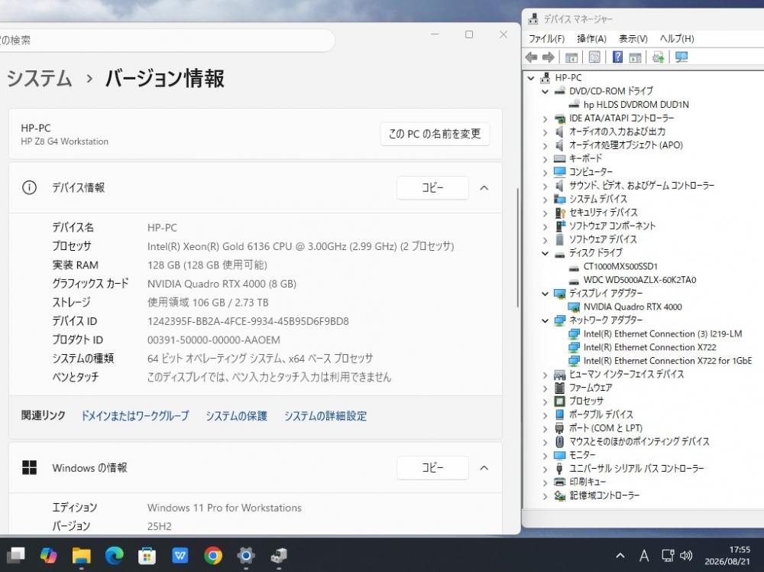Show hidden tray icons with the chevron
764x572 pixels.
point(620,555)
